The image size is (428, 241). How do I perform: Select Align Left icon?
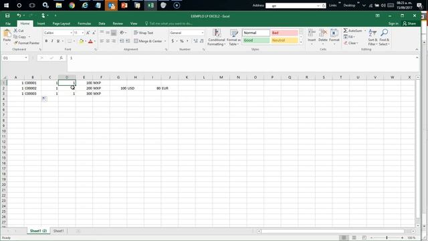[x=102, y=41]
